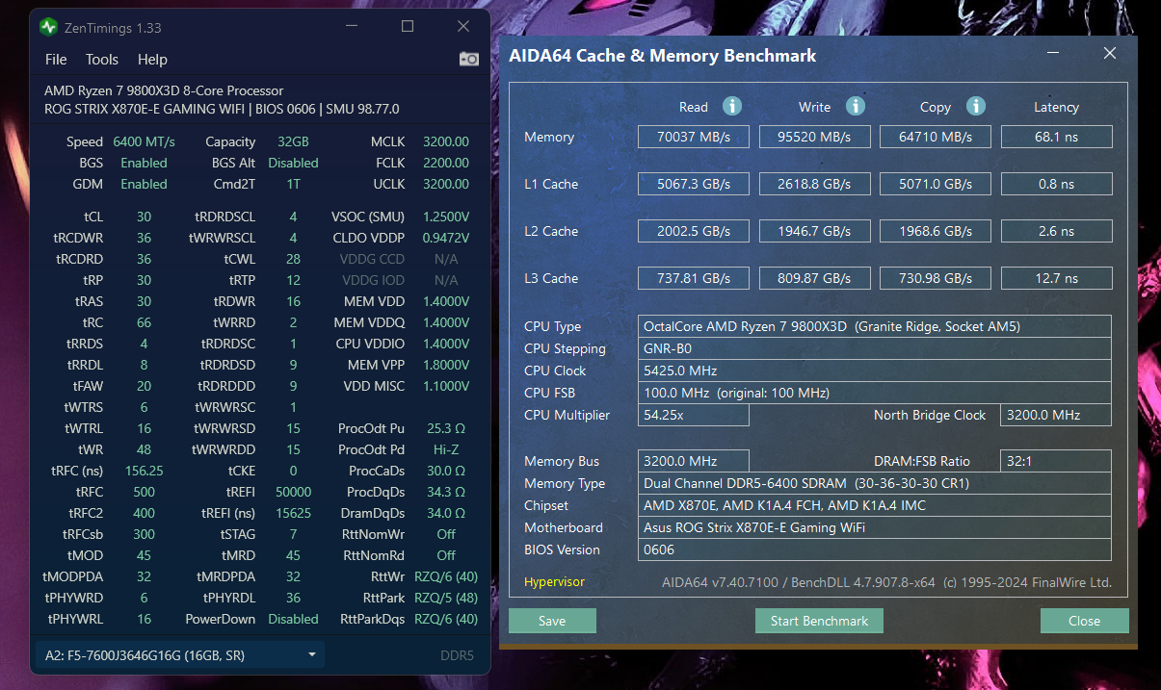Click the ZenTimings app logo icon
1161x690 pixels.
coord(48,26)
